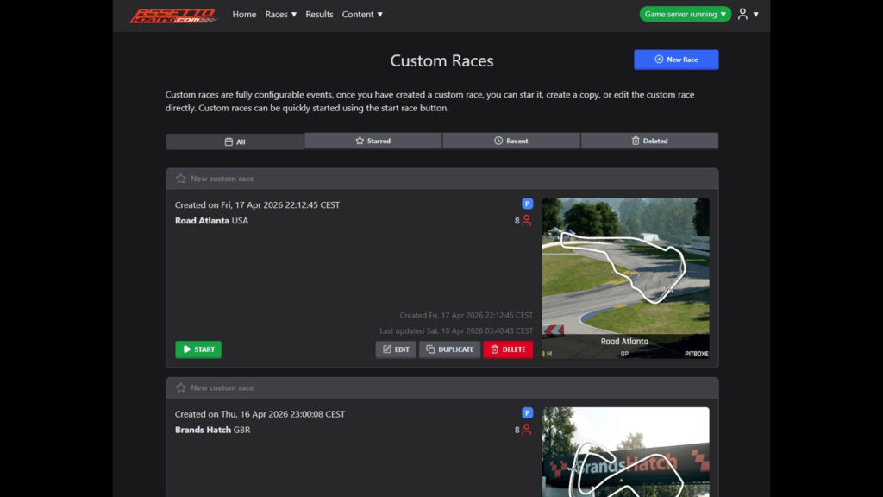Click the plus icon on New Race button
Image resolution: width=883 pixels, height=497 pixels.
coord(658,60)
